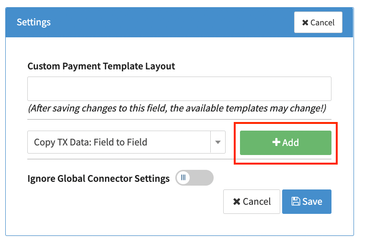
Task: Toggle Ignore Global Connector Settings switch
Action: click(194, 178)
